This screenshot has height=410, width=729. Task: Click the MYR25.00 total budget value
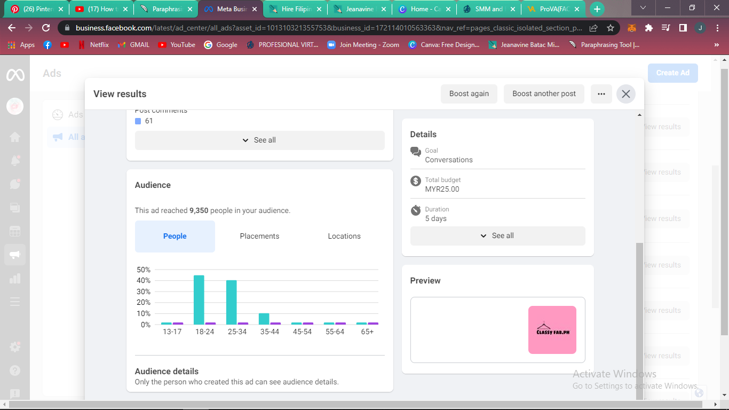tap(442, 189)
